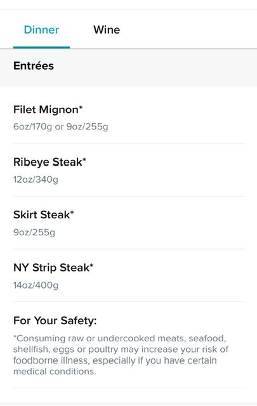257x406 pixels.
Task: Click asterisk after Skirt Steak
Action: 72,213
